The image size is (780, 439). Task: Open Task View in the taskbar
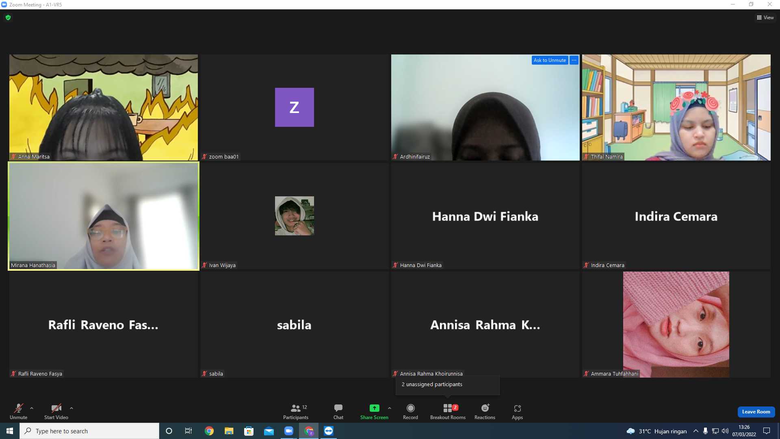(188, 431)
